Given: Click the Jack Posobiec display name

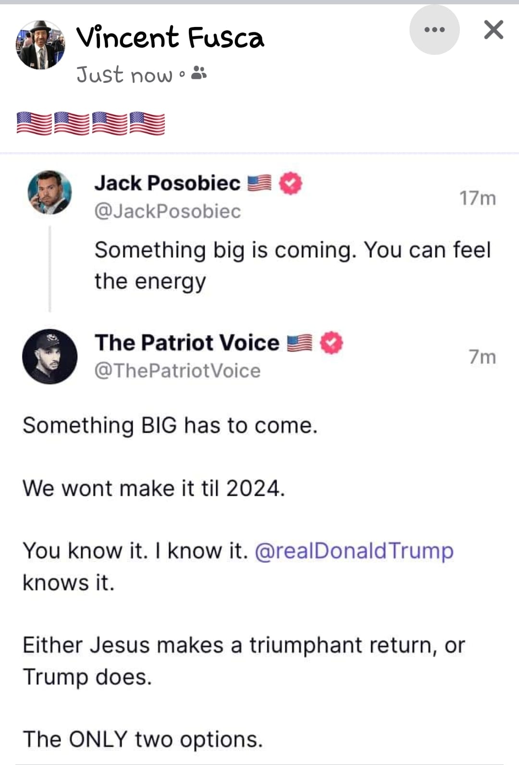Looking at the screenshot, I should (167, 183).
